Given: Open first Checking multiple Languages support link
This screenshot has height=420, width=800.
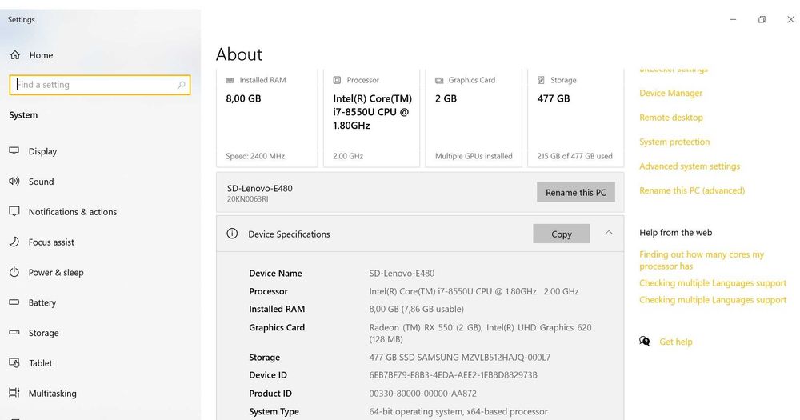Looking at the screenshot, I should pyautogui.click(x=713, y=282).
